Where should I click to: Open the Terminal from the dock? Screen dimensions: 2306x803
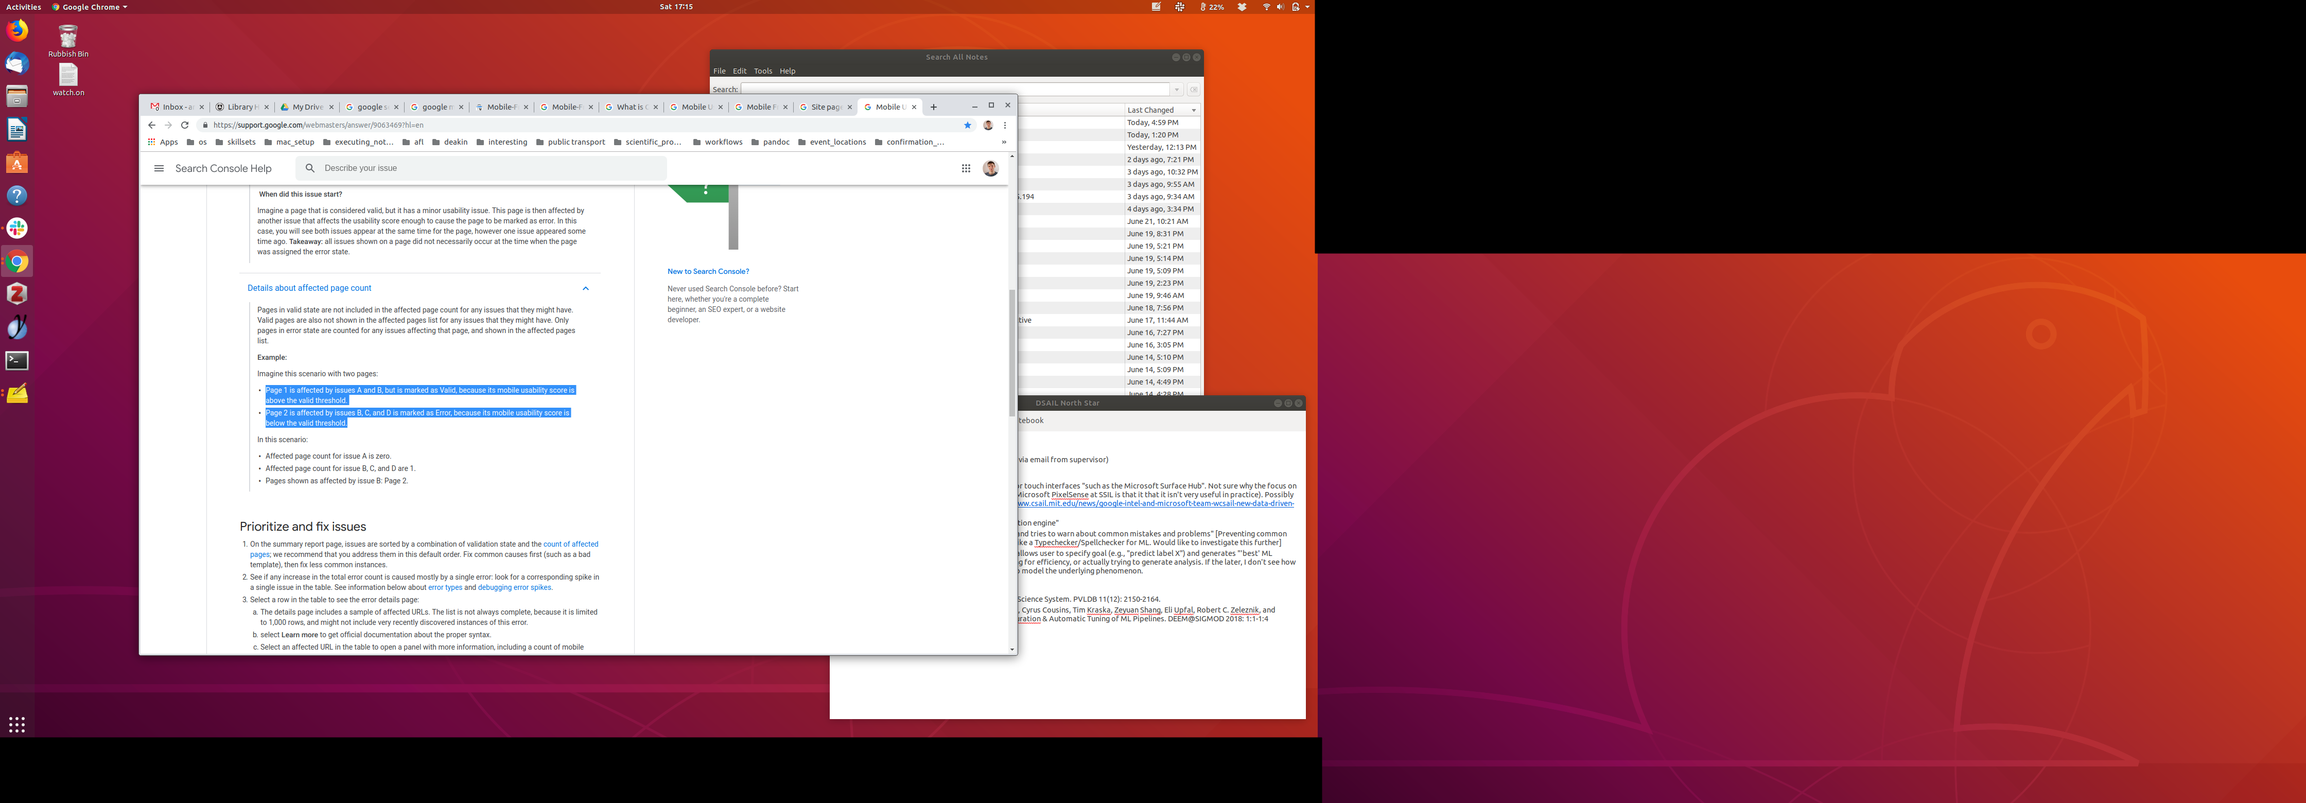click(x=17, y=361)
